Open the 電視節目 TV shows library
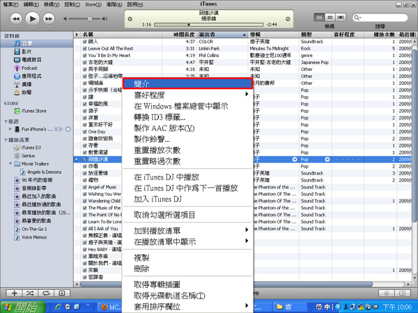The height and width of the screenshot is (313, 418). tap(31, 60)
